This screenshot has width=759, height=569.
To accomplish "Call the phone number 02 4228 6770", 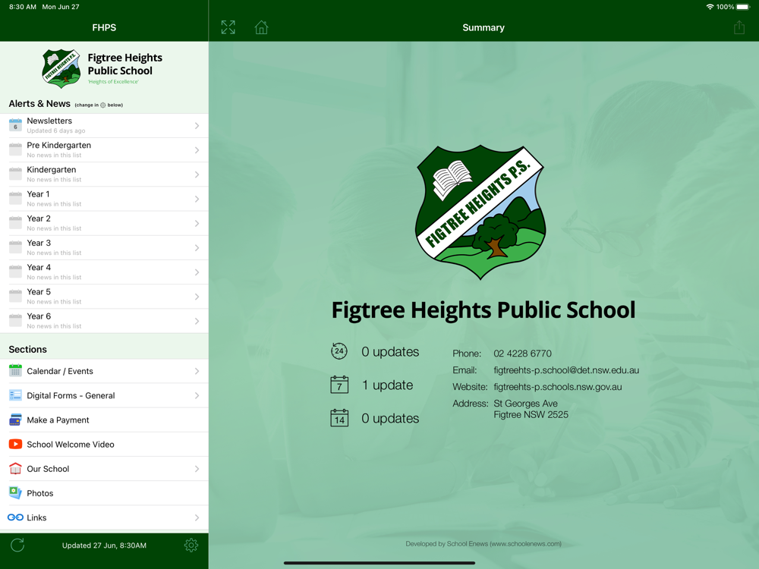I will point(522,354).
